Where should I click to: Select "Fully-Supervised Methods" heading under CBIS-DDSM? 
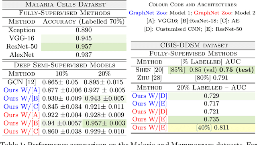(x=193, y=54)
